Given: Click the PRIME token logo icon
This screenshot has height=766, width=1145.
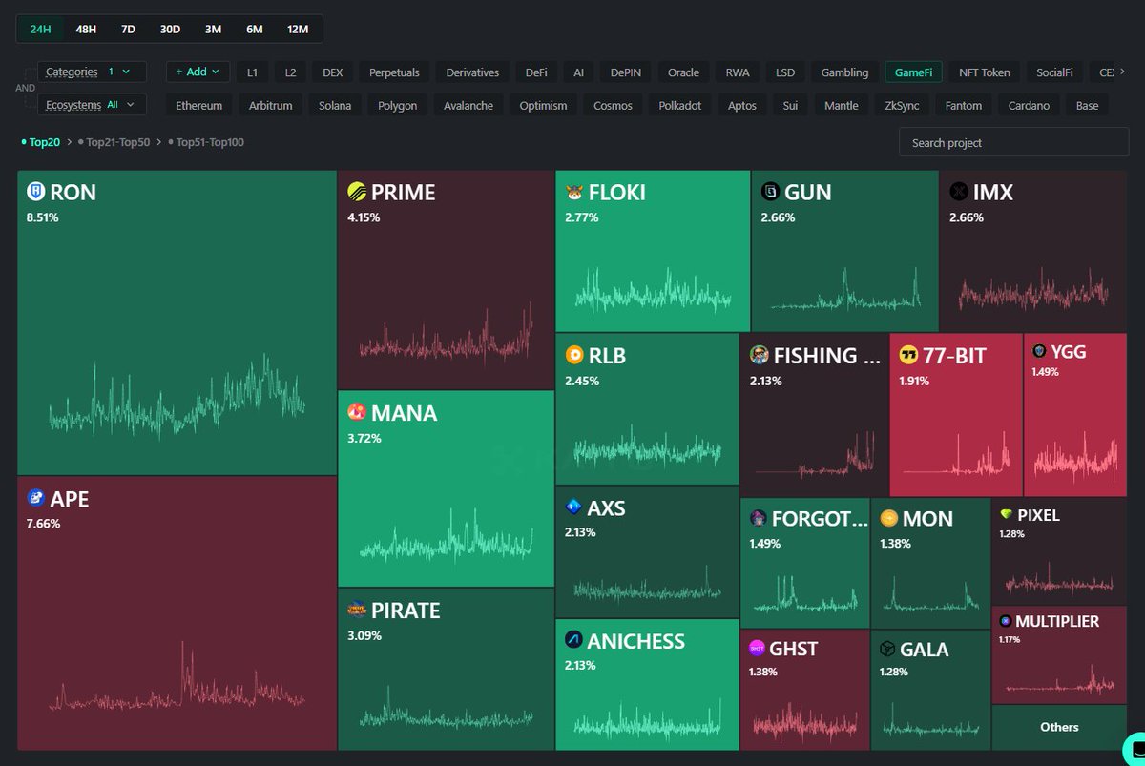Looking at the screenshot, I should tap(357, 192).
